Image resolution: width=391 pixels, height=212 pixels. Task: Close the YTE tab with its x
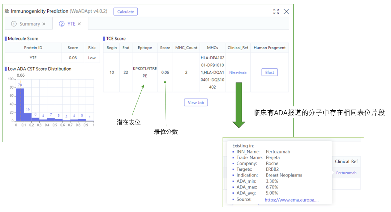point(80,24)
